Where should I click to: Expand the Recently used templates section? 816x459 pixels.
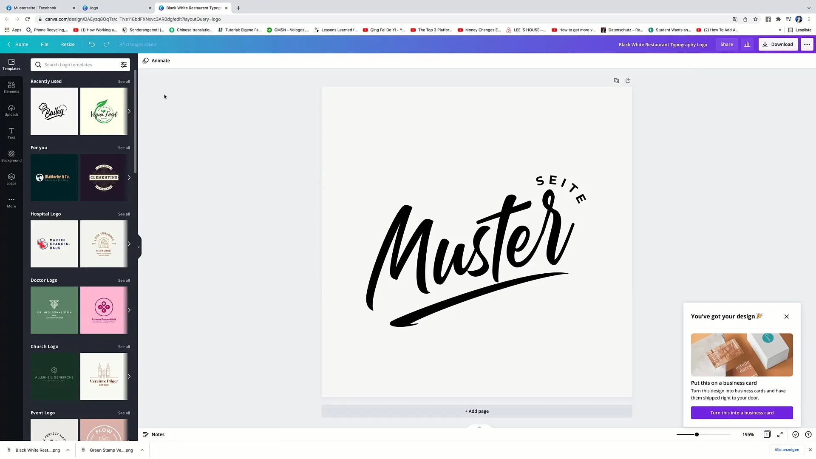click(x=124, y=81)
